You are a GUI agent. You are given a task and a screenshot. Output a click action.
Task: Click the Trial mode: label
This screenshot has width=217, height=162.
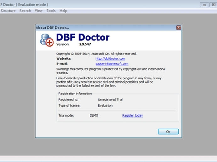coord(66,115)
